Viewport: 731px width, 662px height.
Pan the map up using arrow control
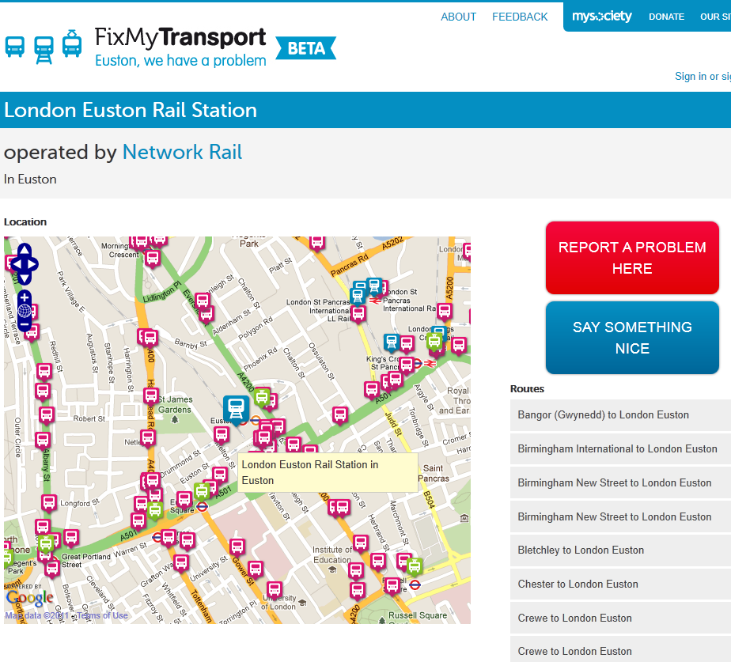24,251
